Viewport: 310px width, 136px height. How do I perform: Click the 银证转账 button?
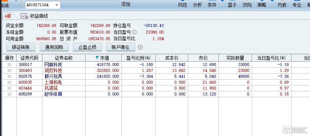(21, 47)
